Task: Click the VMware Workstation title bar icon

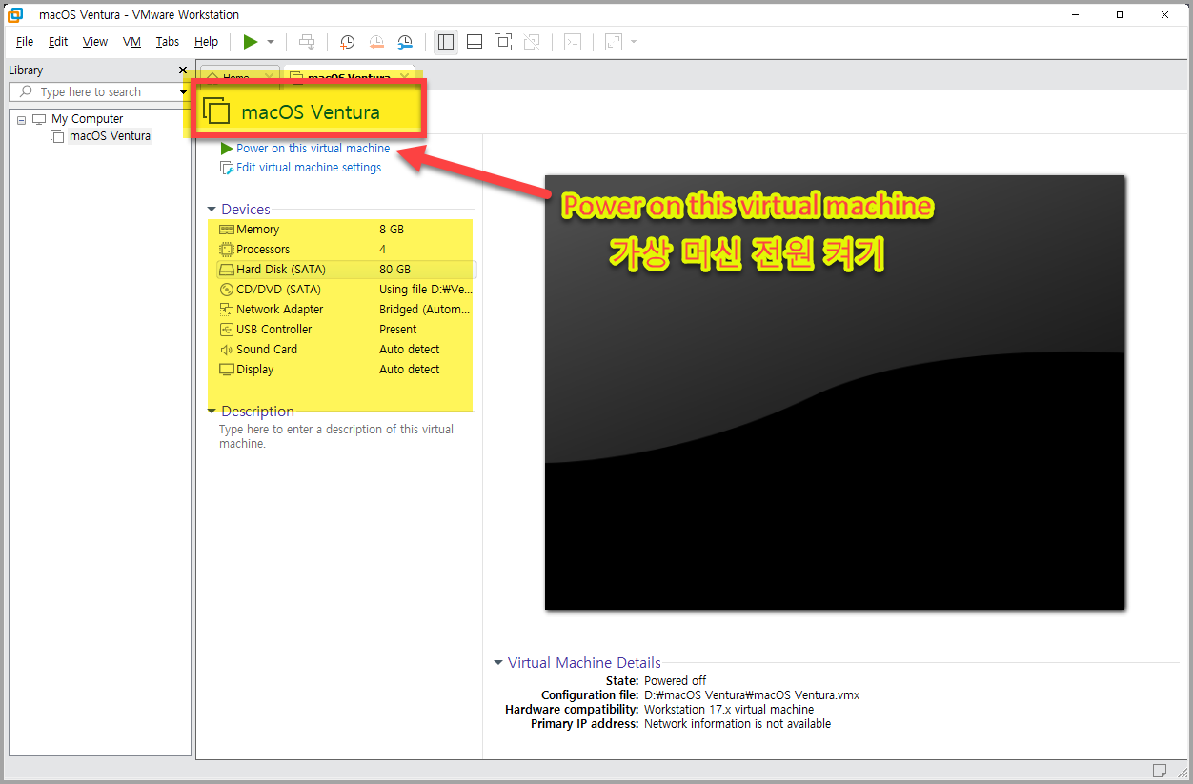Action: [x=16, y=14]
